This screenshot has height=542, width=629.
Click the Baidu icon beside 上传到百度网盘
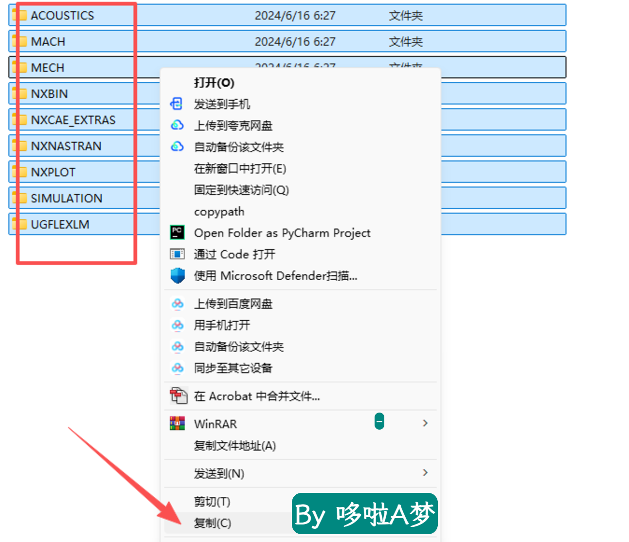point(178,304)
